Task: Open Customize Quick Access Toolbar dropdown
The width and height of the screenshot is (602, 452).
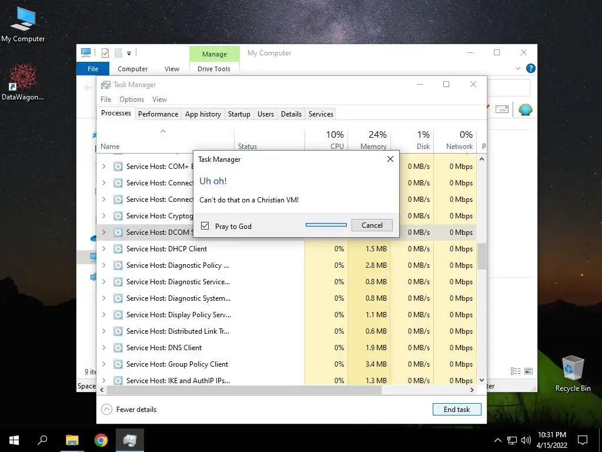Action: 129,54
